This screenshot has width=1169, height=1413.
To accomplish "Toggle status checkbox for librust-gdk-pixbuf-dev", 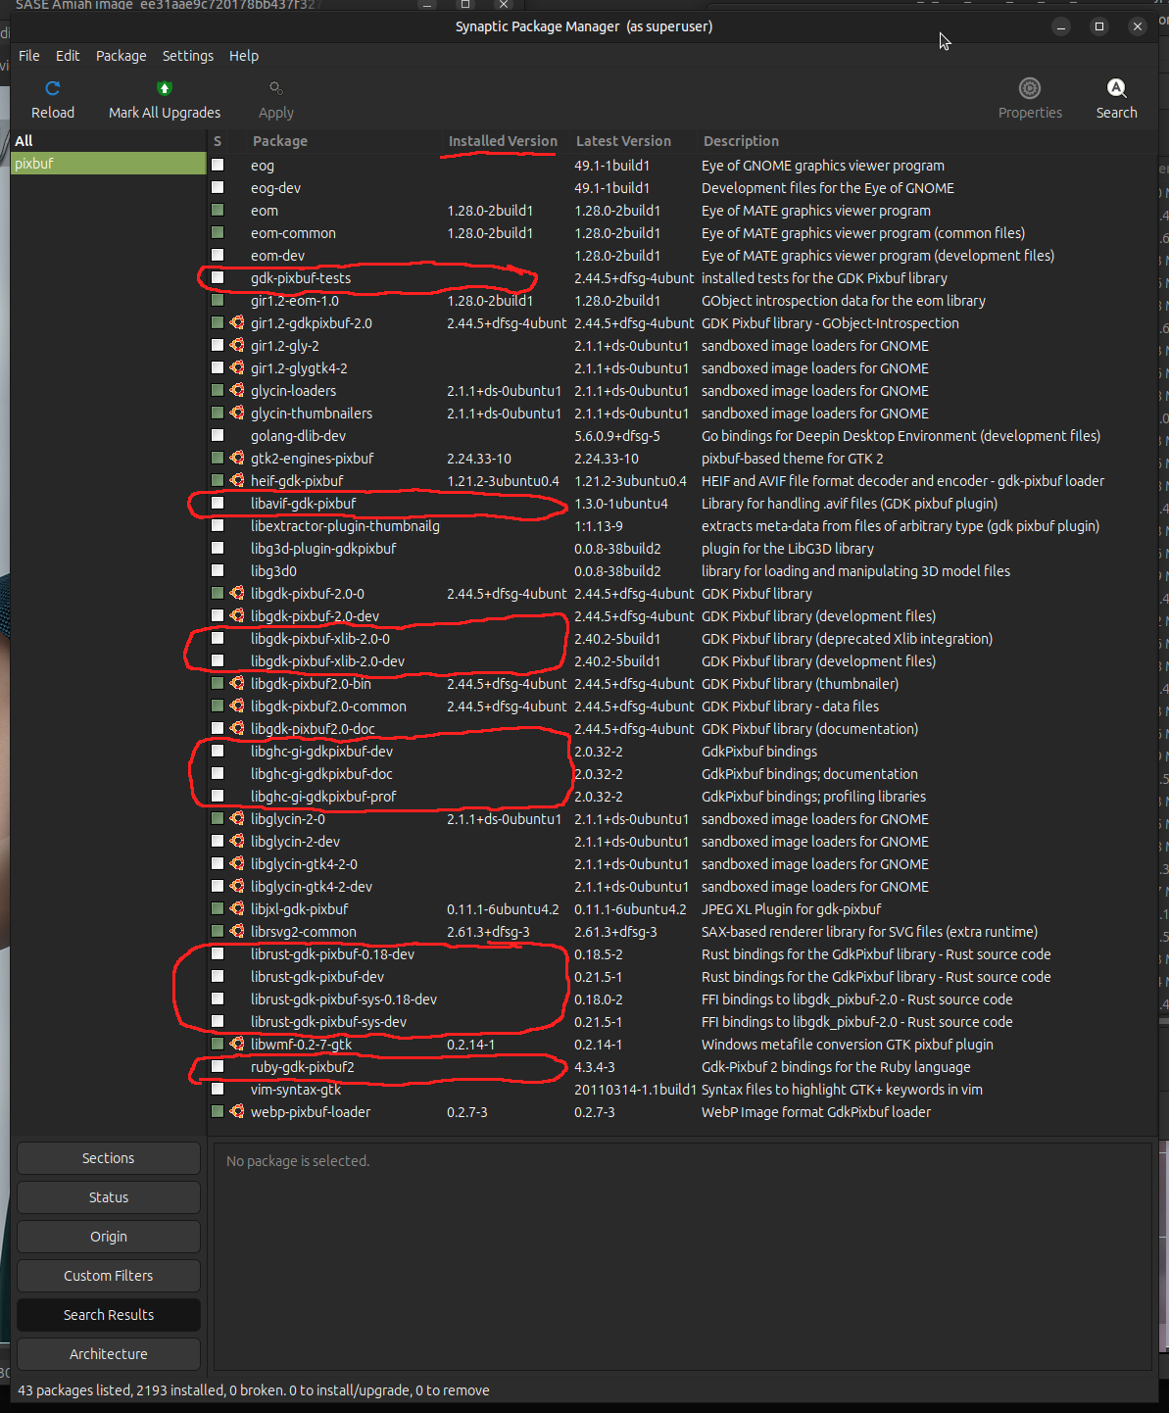I will pos(218,976).
